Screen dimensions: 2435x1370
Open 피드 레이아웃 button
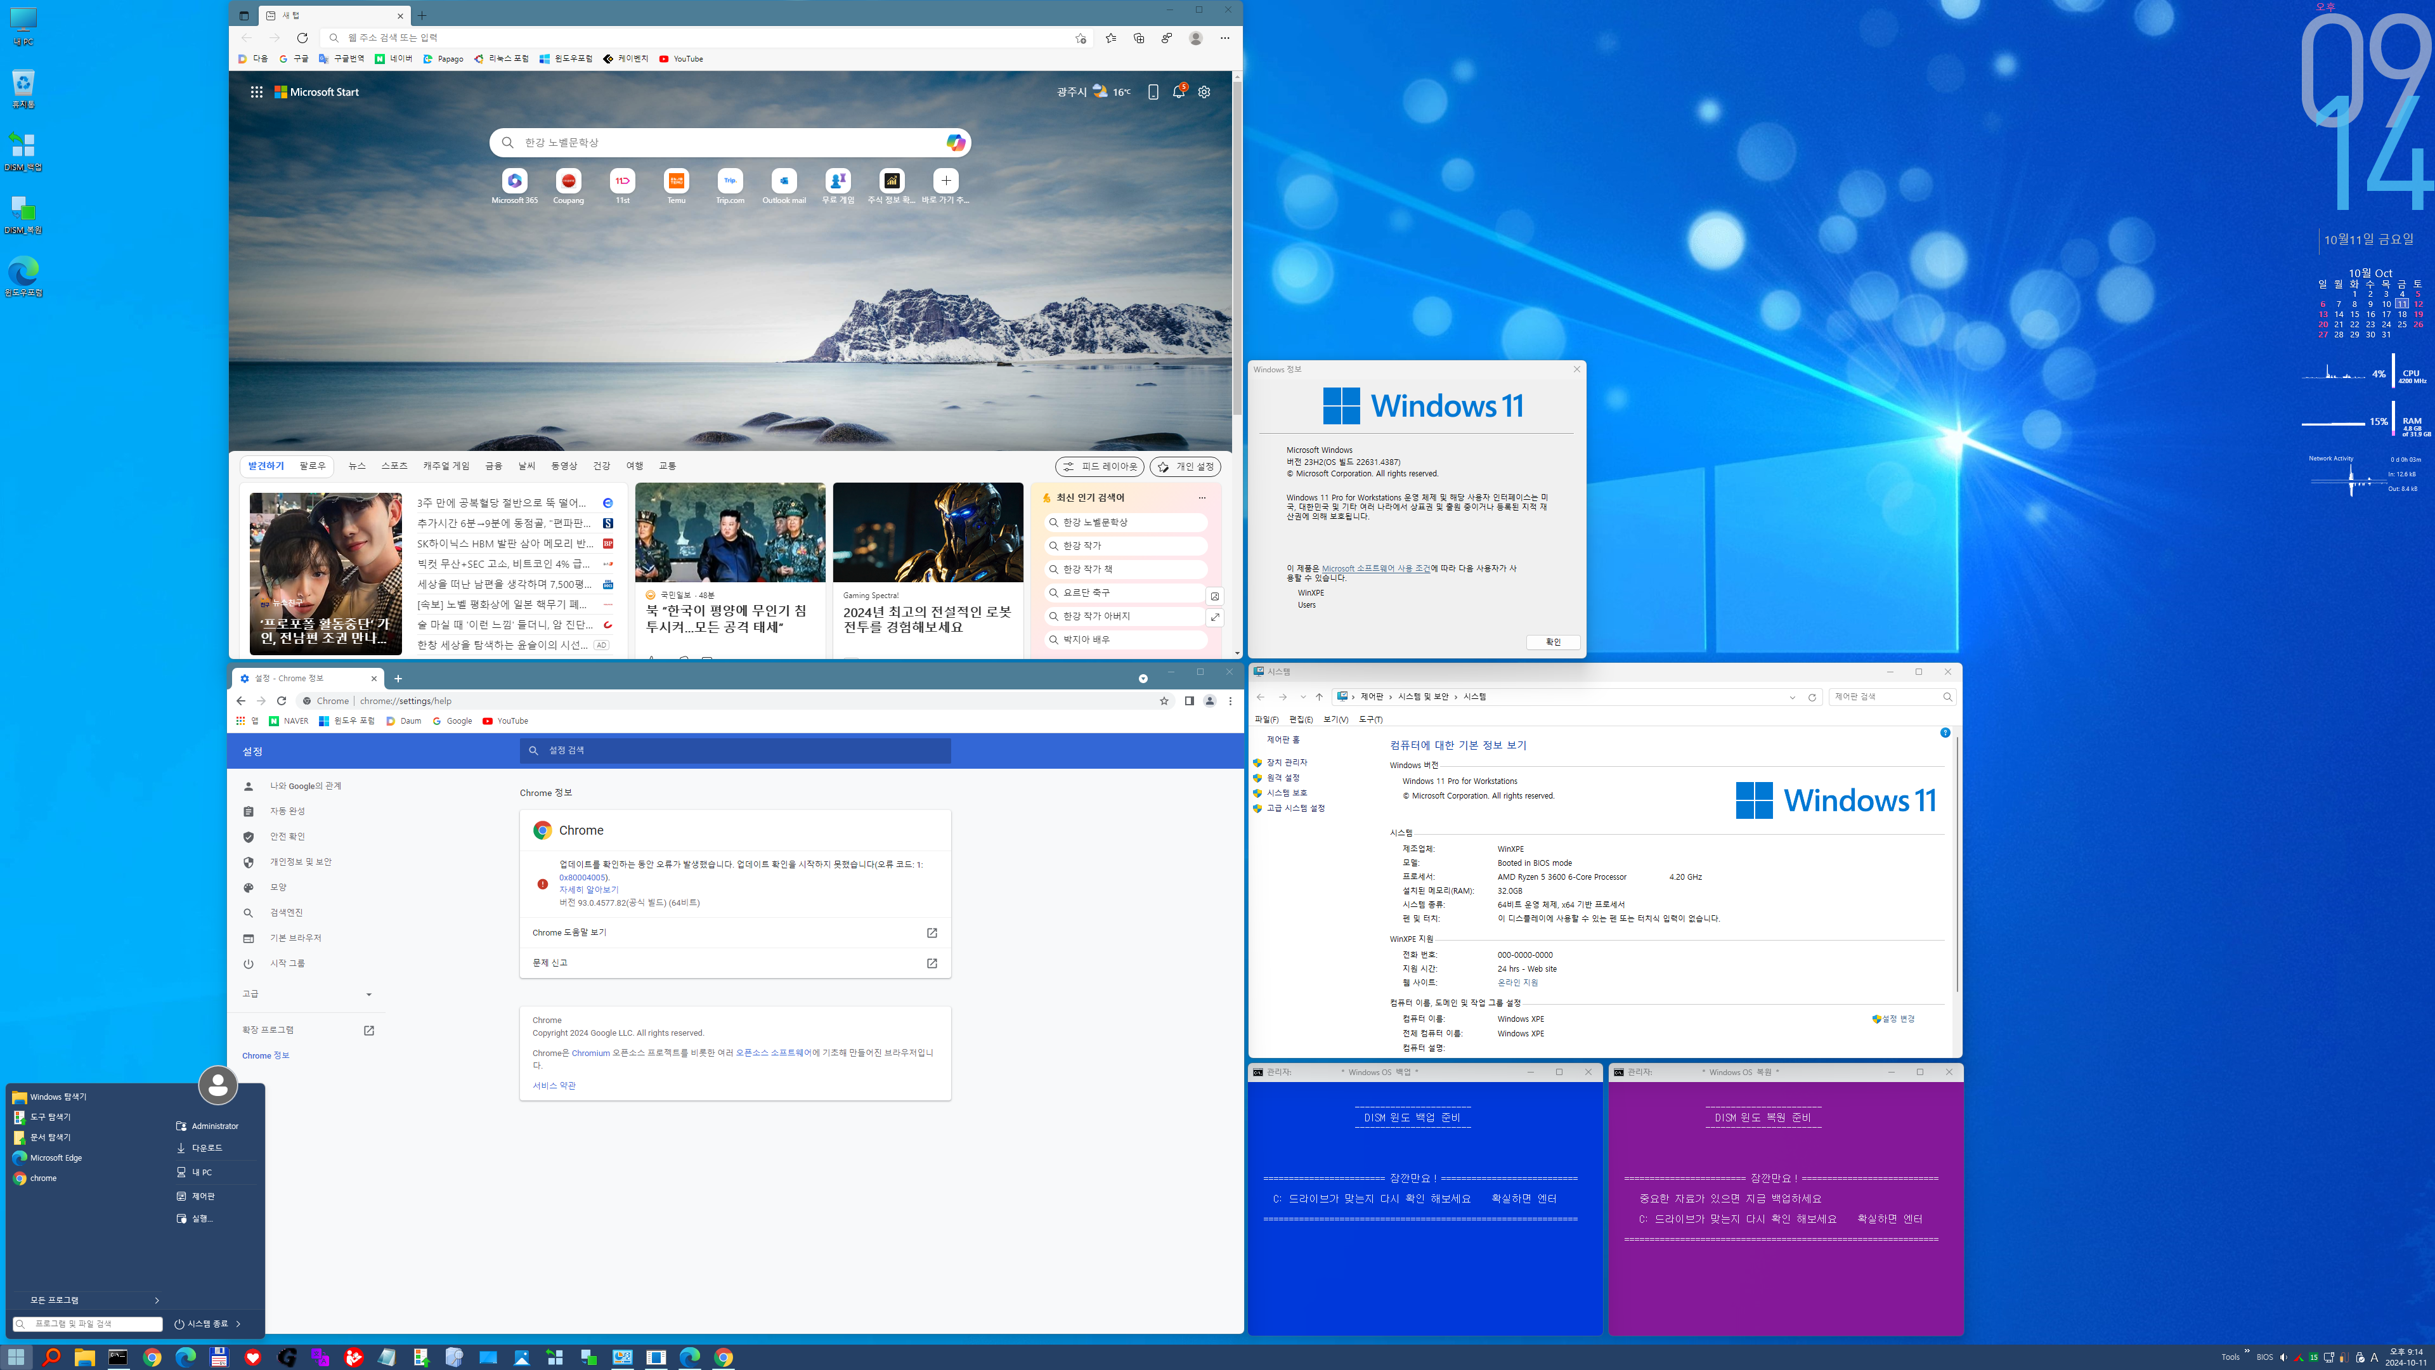coord(1100,467)
